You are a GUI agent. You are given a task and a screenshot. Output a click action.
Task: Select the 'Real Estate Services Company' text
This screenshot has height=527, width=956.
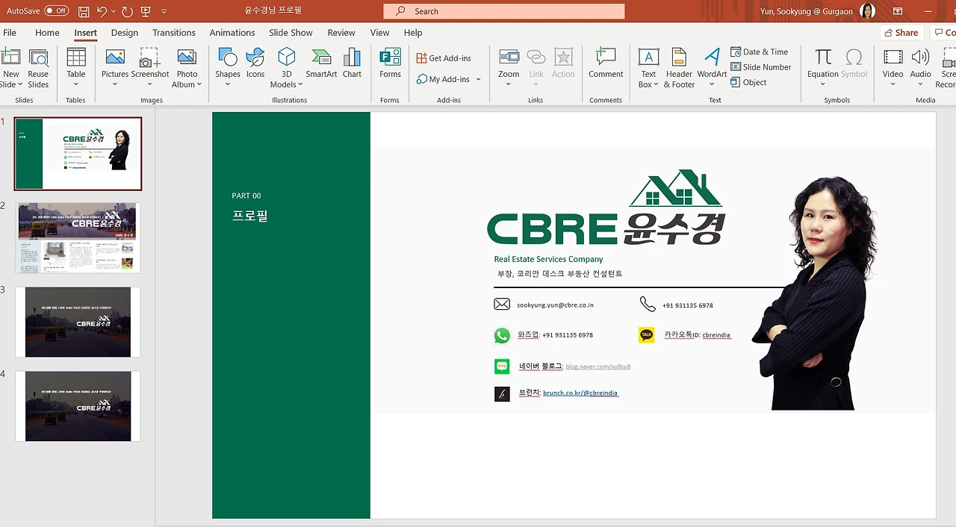[x=548, y=259]
